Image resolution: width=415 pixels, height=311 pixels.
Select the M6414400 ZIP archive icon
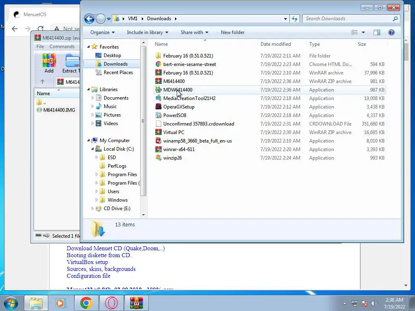[158, 81]
